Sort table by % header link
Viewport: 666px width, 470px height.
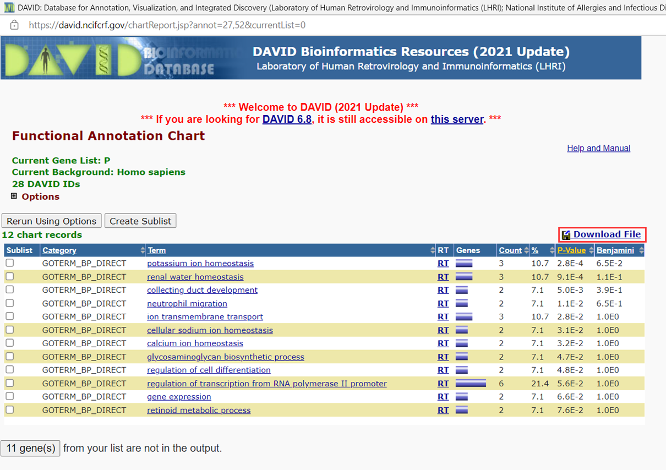(x=534, y=250)
